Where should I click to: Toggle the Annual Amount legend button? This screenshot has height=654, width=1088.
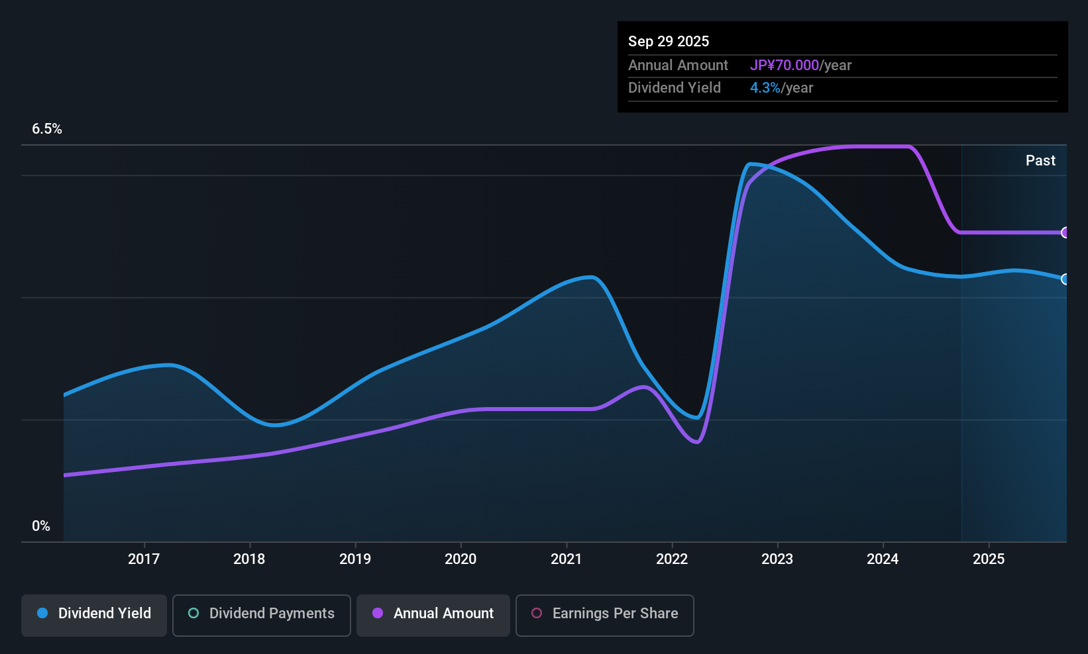tap(433, 615)
